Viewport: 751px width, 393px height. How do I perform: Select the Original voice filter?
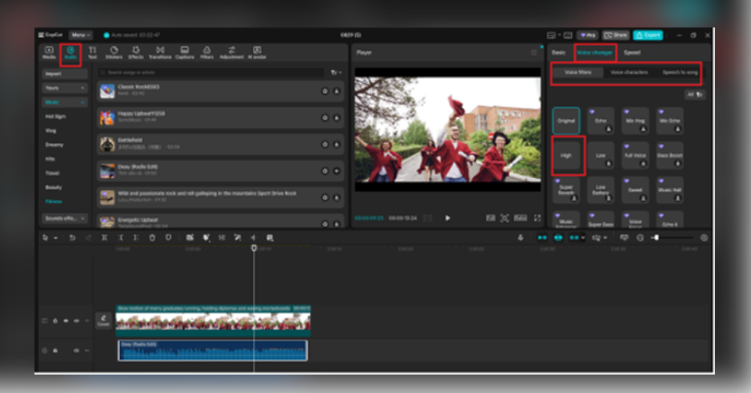click(566, 121)
